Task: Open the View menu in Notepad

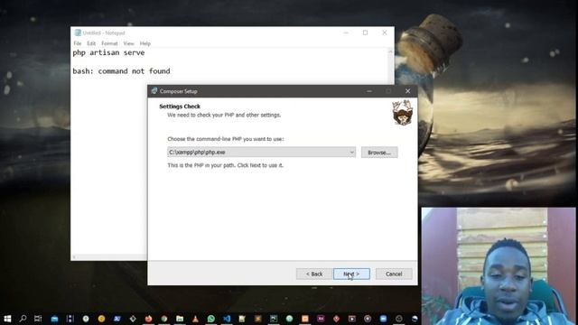Action: [128, 43]
